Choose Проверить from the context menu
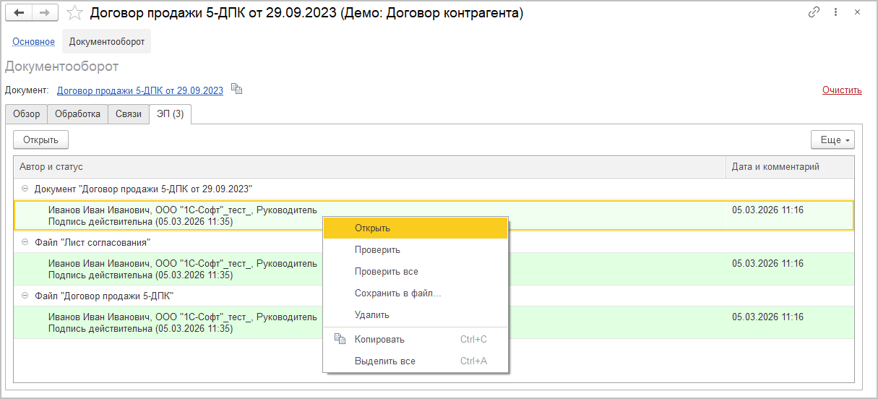Viewport: 878px width, 399px height. (377, 250)
